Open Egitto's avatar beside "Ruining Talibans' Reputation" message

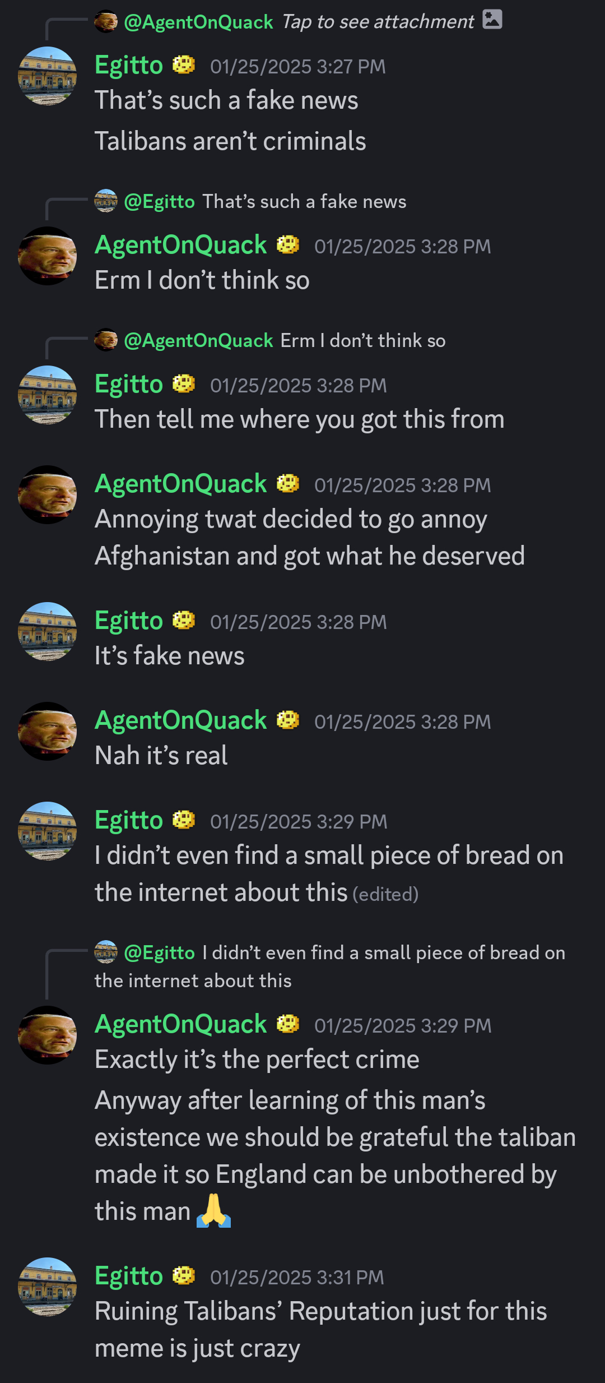48,1287
